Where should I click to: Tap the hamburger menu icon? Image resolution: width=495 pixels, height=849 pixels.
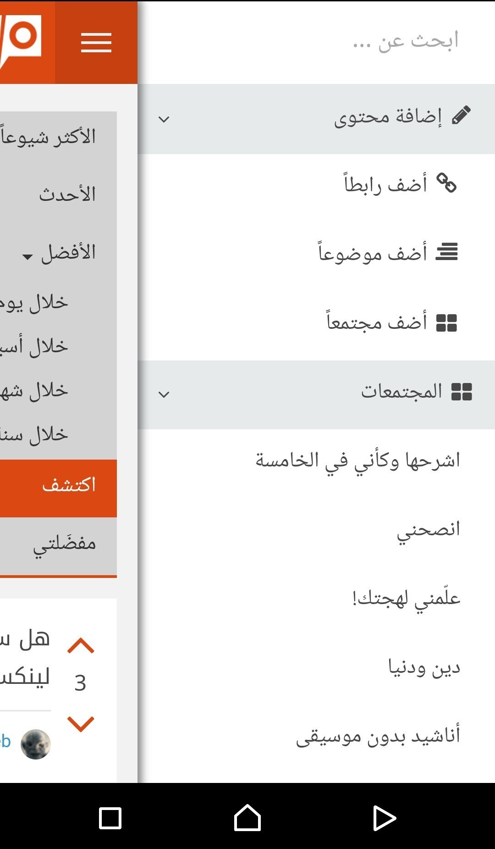pos(96,43)
